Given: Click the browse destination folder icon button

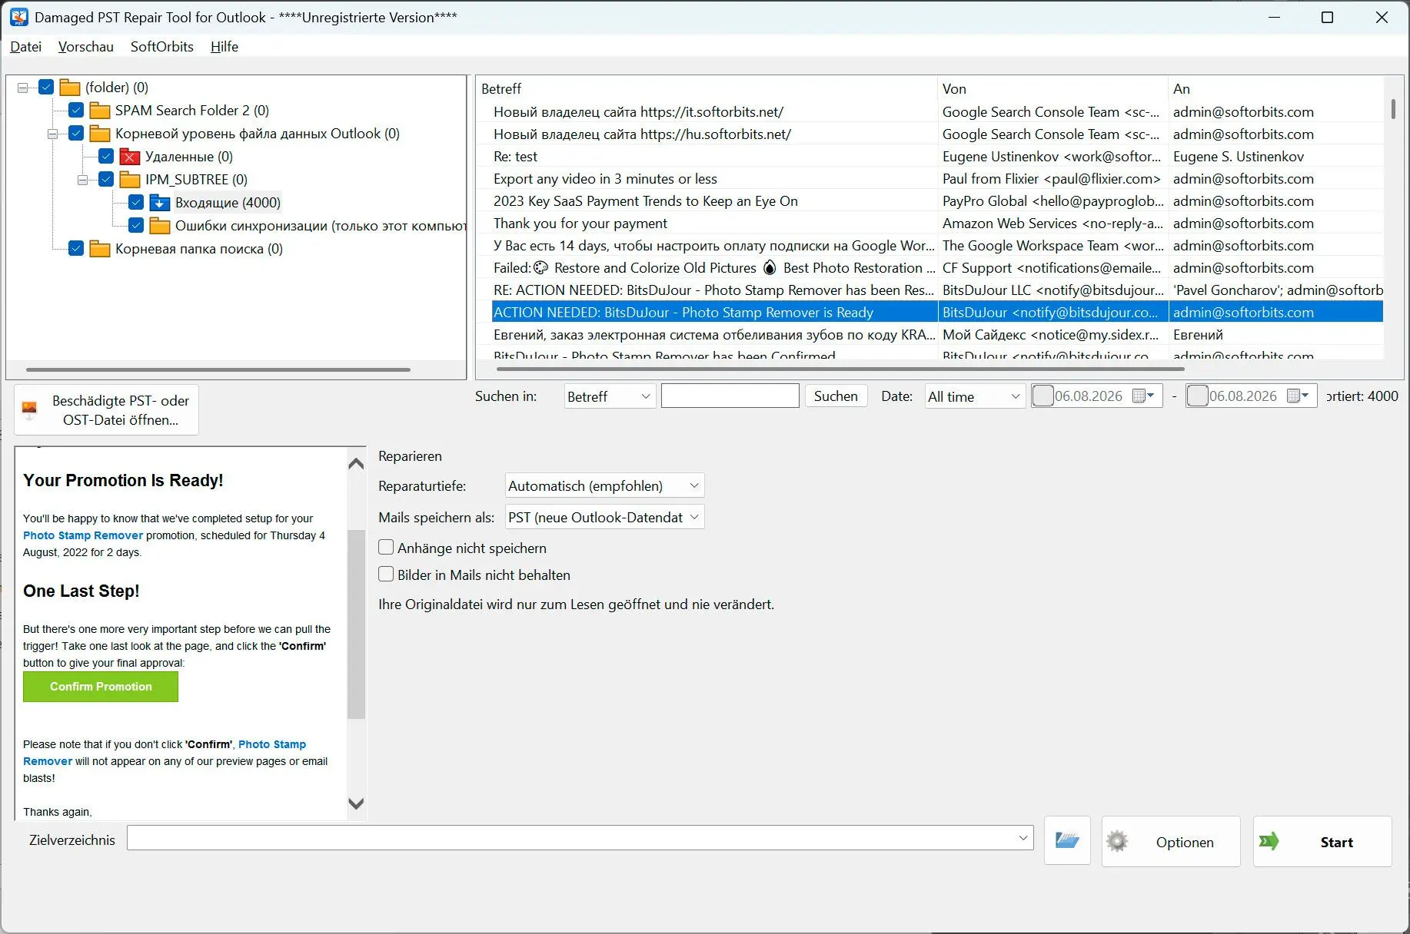Looking at the screenshot, I should tap(1067, 840).
